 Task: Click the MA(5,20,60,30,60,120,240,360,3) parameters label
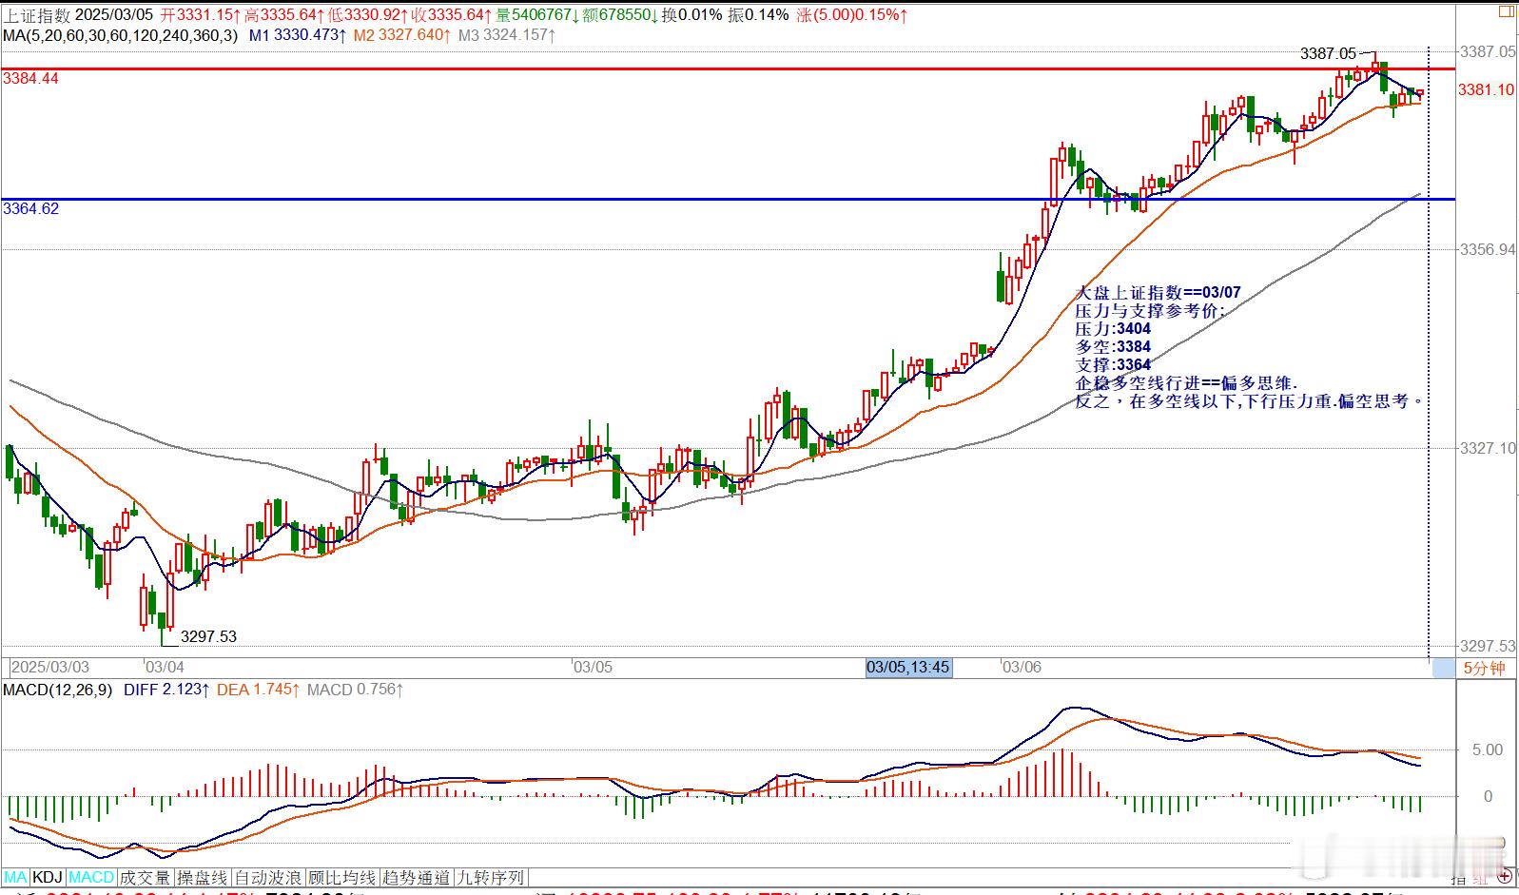[x=120, y=35]
